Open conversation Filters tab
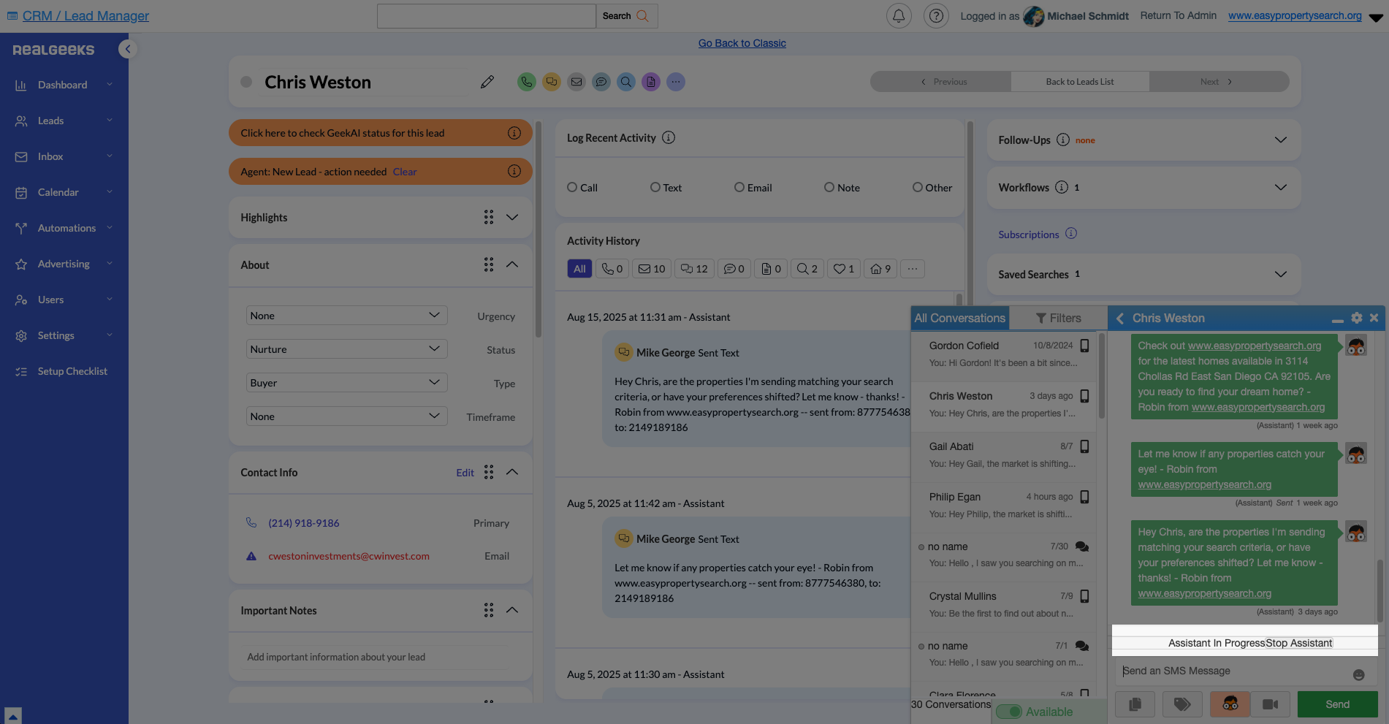The image size is (1389, 724). pyautogui.click(x=1058, y=318)
